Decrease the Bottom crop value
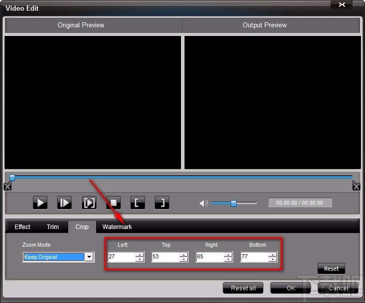This screenshot has width=365, height=303. (x=272, y=259)
